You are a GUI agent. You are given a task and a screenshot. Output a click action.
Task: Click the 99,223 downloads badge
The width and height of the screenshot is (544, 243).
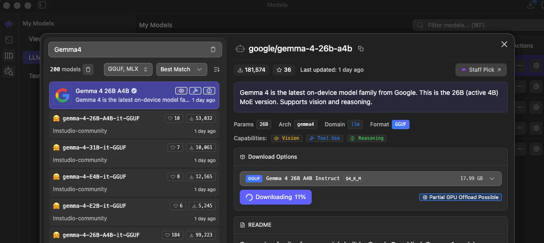(x=200, y=235)
